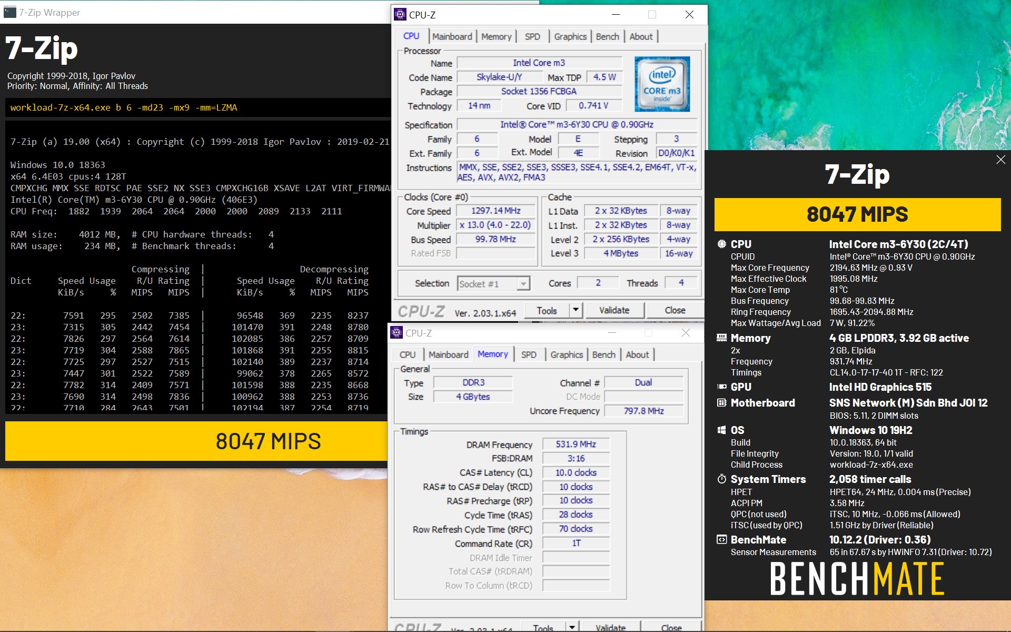Viewport: 1011px width, 632px height.
Task: Click the Multiplier value x 13.0 (4.0 - 22.0)
Action: coord(496,225)
